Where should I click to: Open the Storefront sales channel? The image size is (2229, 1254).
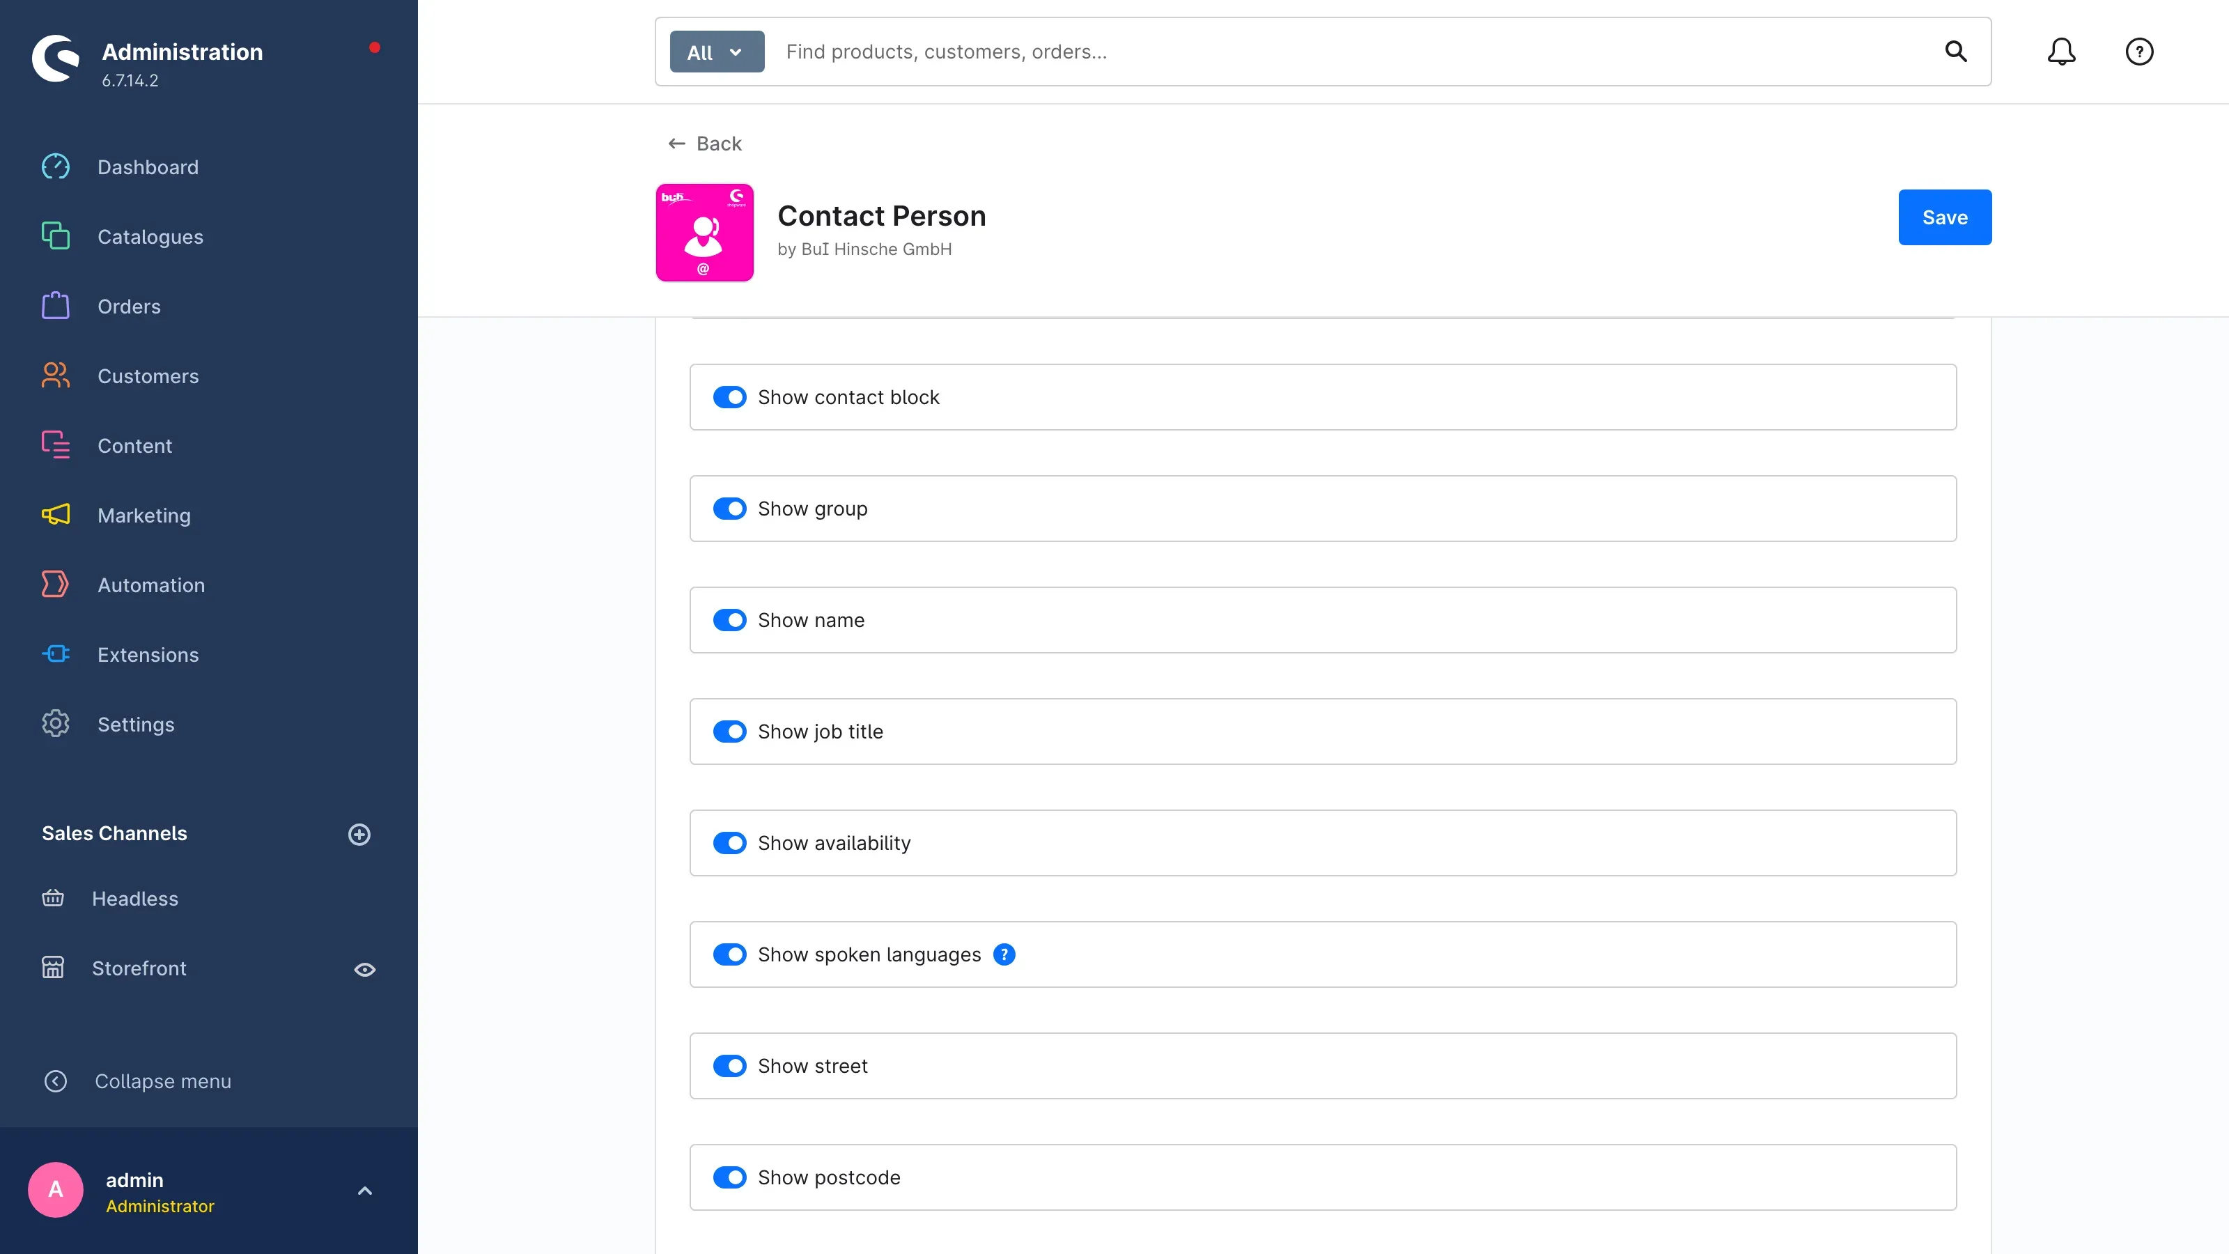139,968
